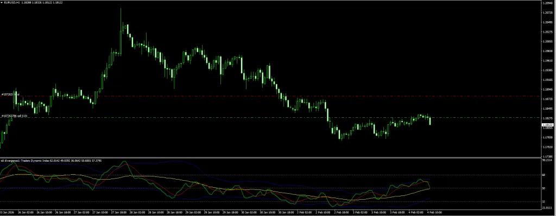
Task: Click the 2 Feb 18:00 time label
Action: pyautogui.click(x=342, y=212)
